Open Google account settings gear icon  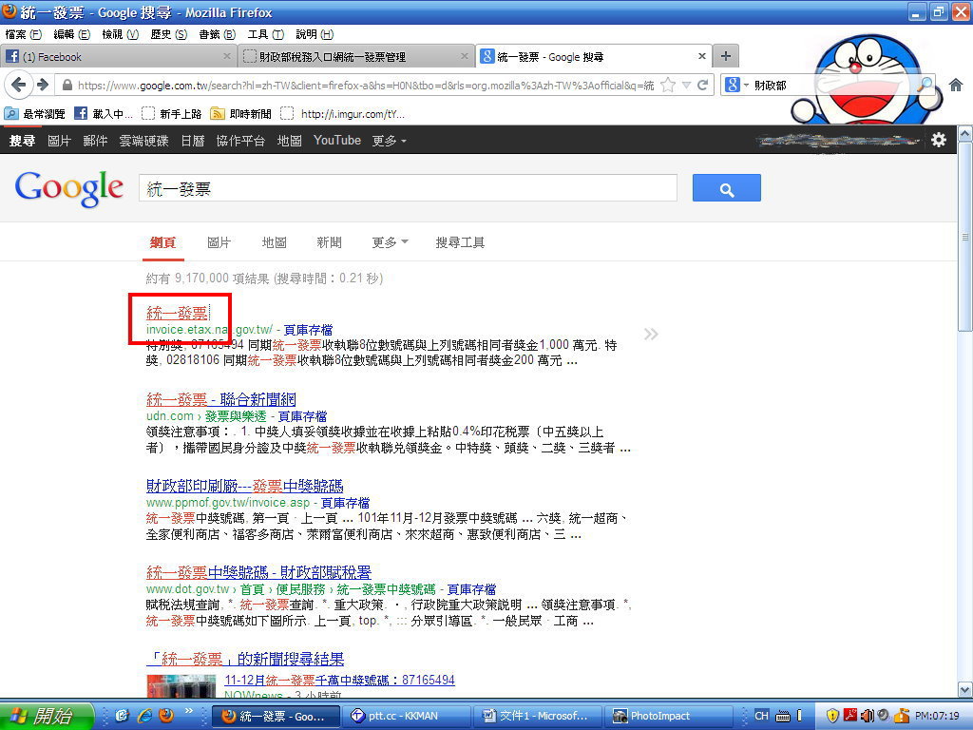coord(939,141)
